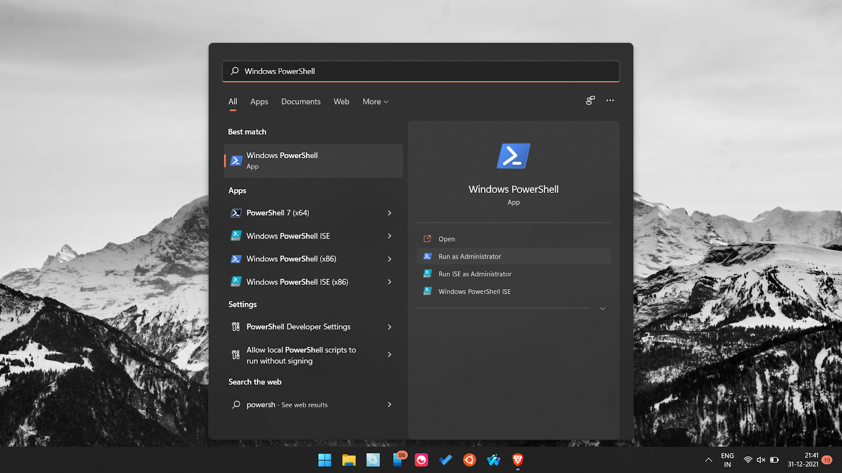Viewport: 842px width, 473px height.
Task: Expand Windows PowerShell ISE (x86) options arrow
Action: (389, 282)
